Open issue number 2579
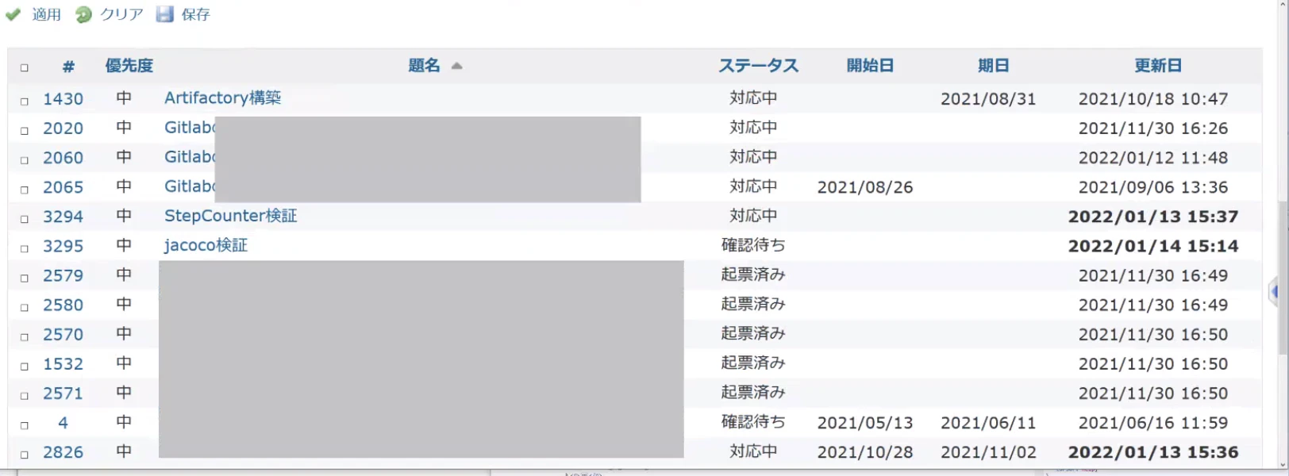This screenshot has height=476, width=1289. 63,275
